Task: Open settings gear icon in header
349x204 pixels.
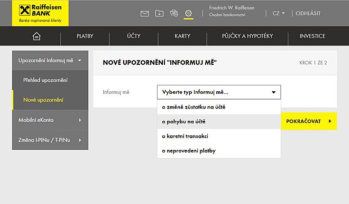Action: (188, 13)
